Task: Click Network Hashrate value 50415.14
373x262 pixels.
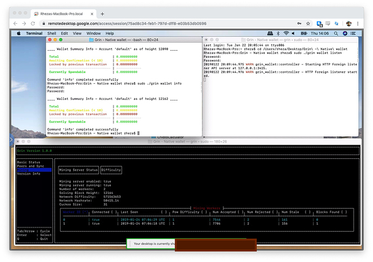Action: (111, 200)
